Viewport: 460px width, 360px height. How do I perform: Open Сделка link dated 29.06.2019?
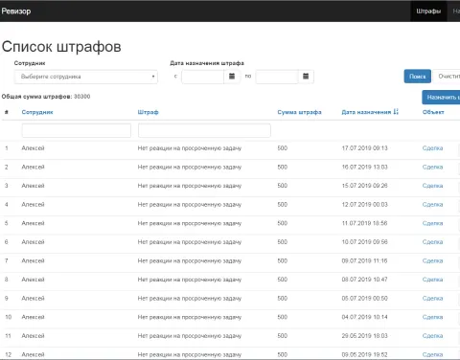(432, 336)
